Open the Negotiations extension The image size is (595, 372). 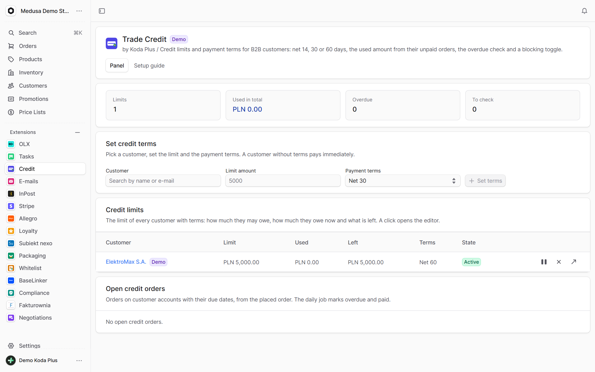click(45, 318)
